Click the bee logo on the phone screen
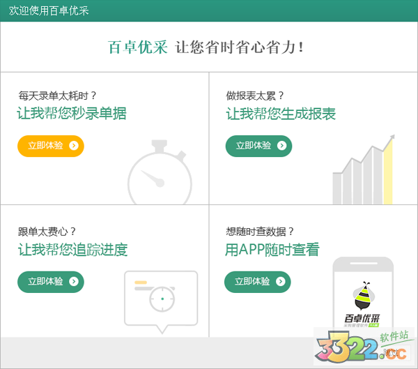 tap(363, 296)
